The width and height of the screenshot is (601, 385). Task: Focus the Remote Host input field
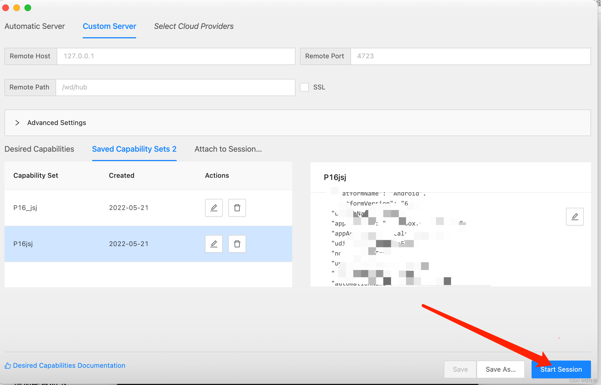click(176, 56)
